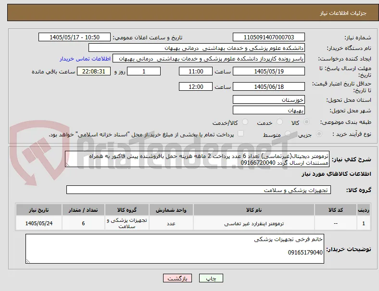379x291 pixels.
Task: Toggle the اسناد خزانه اسلامی payment checkbox
Action: point(241,133)
